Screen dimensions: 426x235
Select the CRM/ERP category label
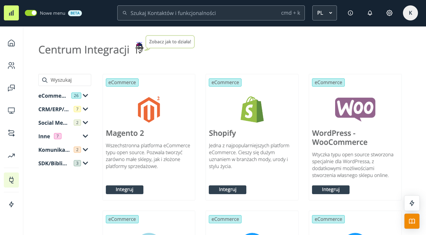[x=54, y=109]
